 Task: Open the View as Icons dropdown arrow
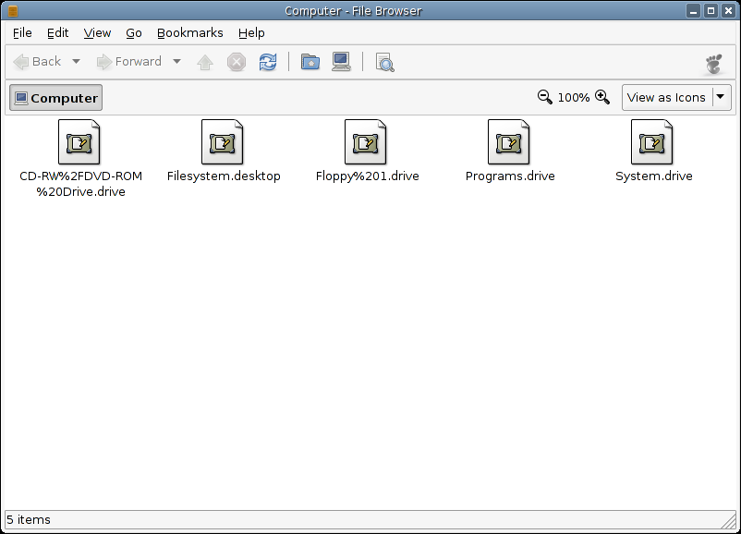(720, 97)
